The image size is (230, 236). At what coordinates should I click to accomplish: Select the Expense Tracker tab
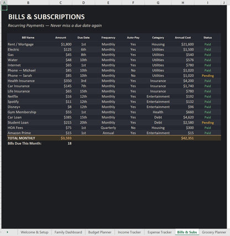159,232
